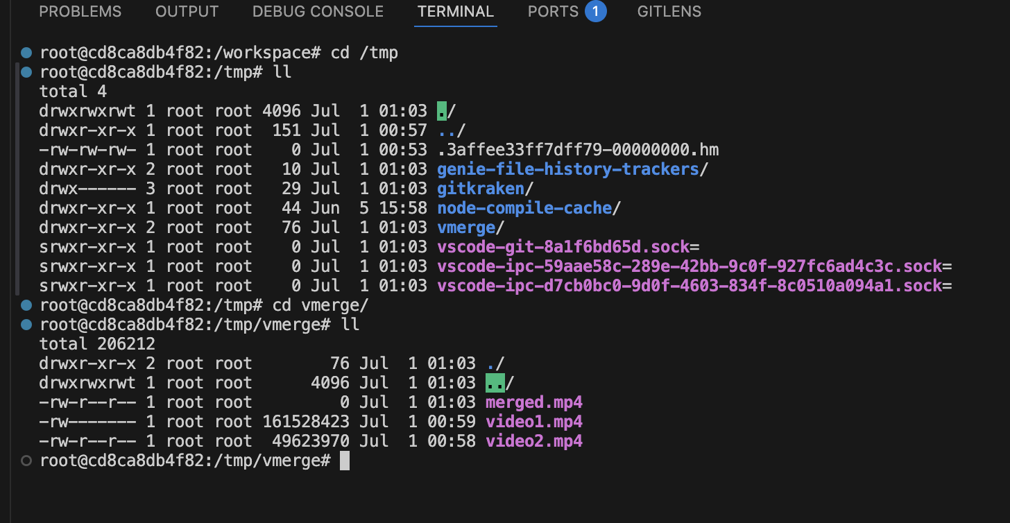The height and width of the screenshot is (523, 1010).
Task: Click the 'cd vmerge/' command text
Action: tap(320, 305)
